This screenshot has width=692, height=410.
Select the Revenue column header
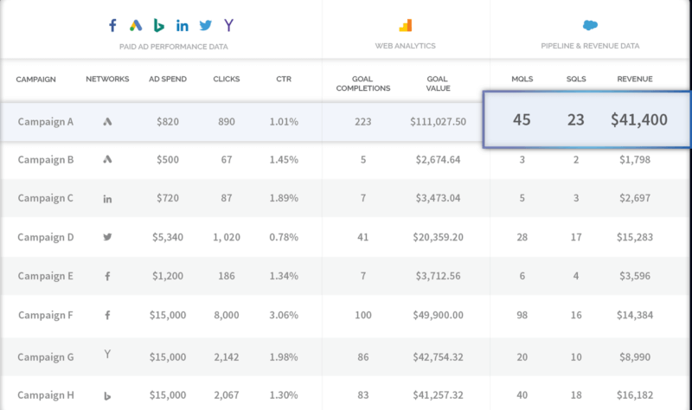634,80
